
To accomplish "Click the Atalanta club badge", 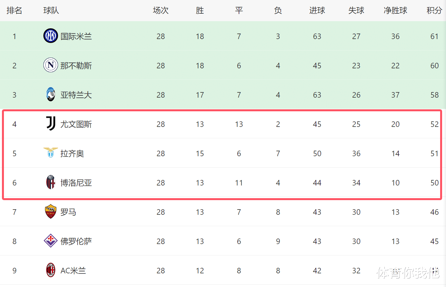I will 51,94.
